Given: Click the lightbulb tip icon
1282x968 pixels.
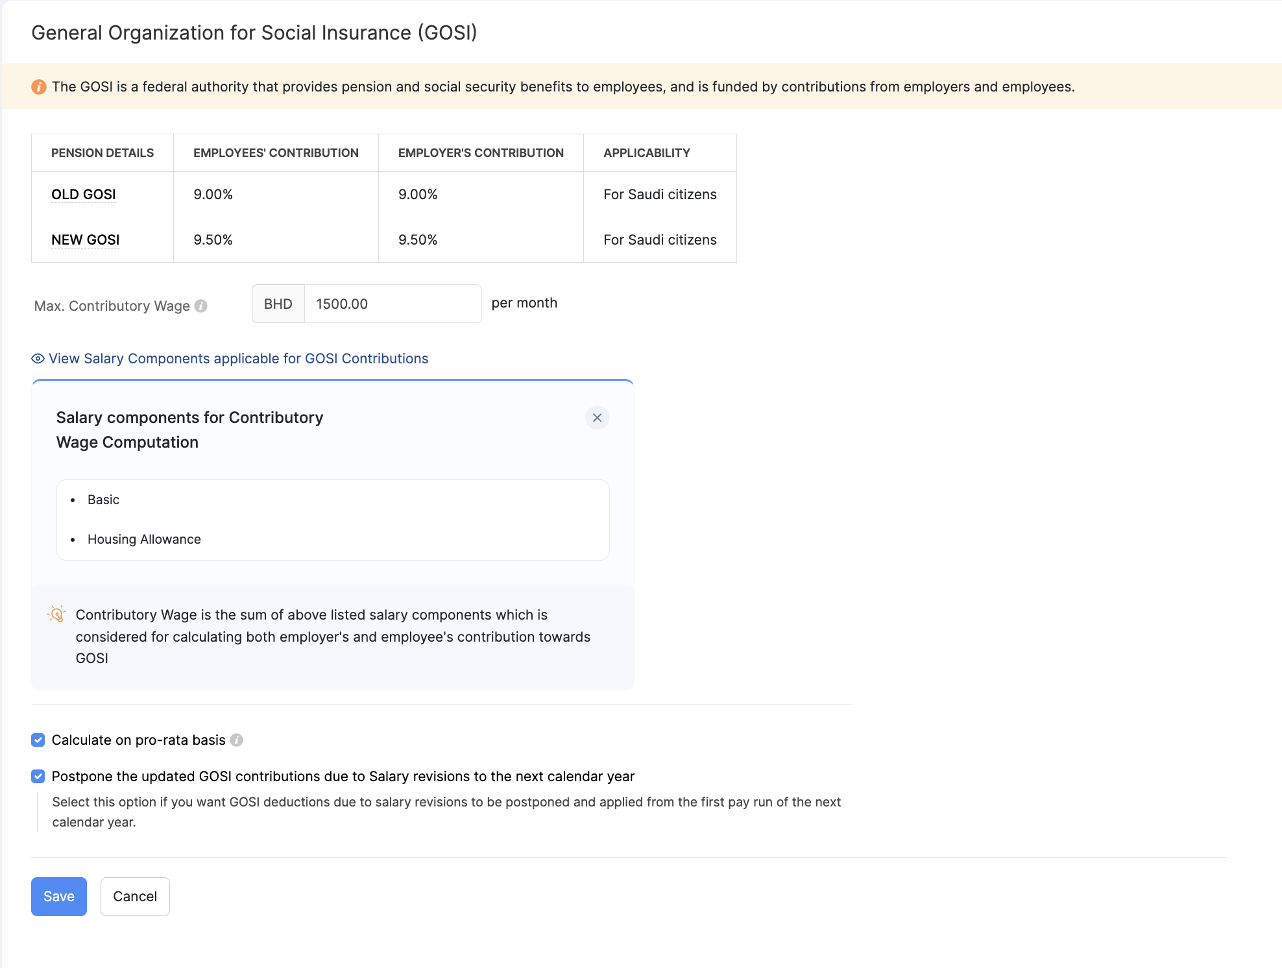Looking at the screenshot, I should point(57,614).
